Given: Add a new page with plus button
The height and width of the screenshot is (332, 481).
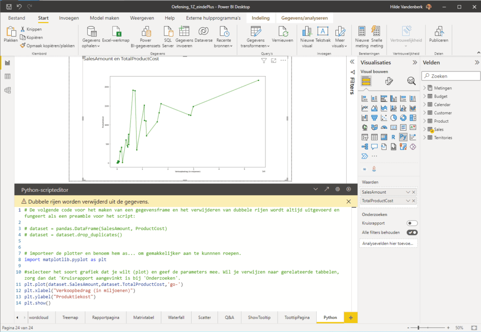Looking at the screenshot, I should pos(350,317).
